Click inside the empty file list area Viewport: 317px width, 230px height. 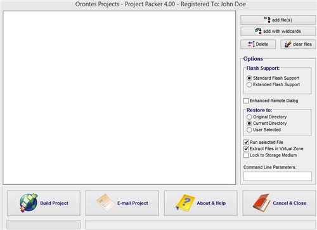click(119, 98)
